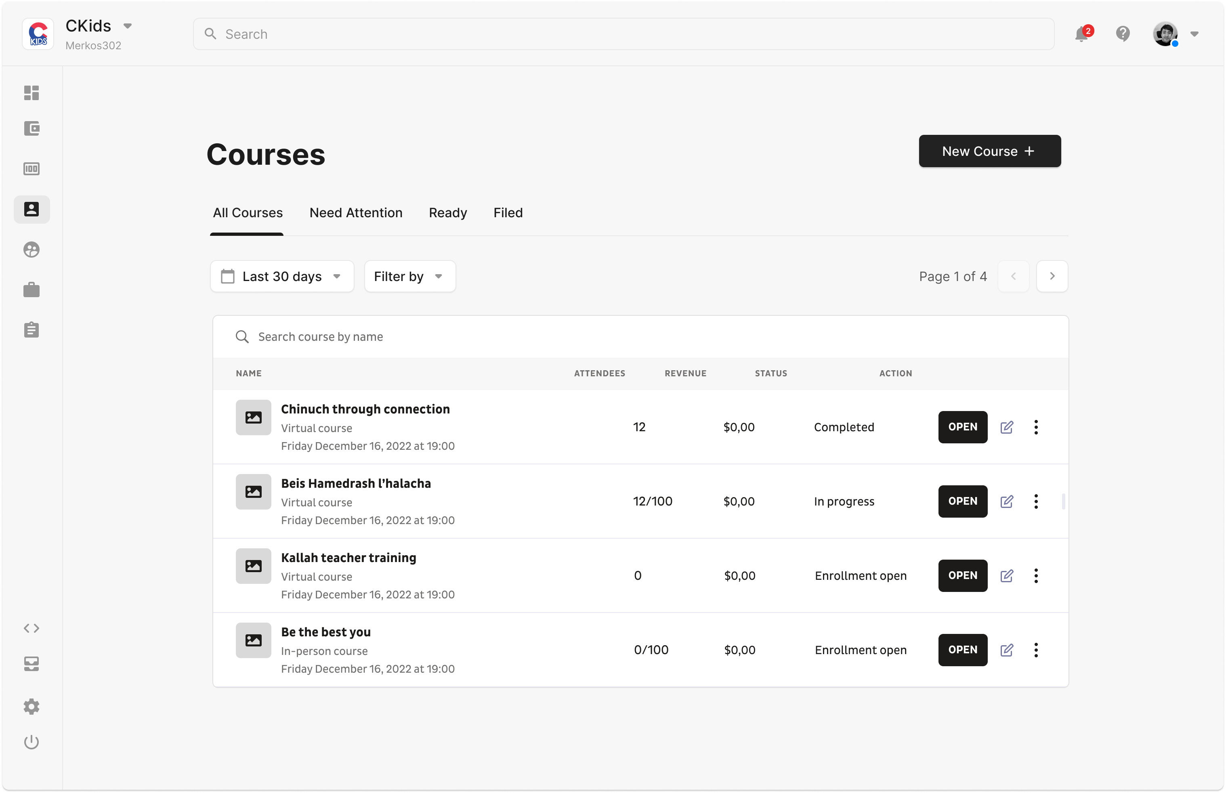Click the magnifier icon in course search

click(x=242, y=337)
